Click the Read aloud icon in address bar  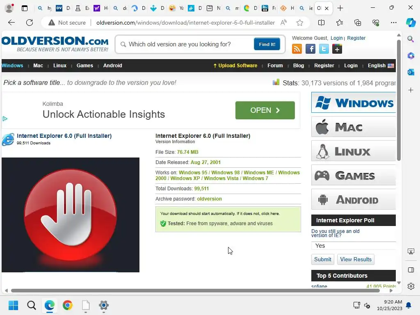point(283,23)
